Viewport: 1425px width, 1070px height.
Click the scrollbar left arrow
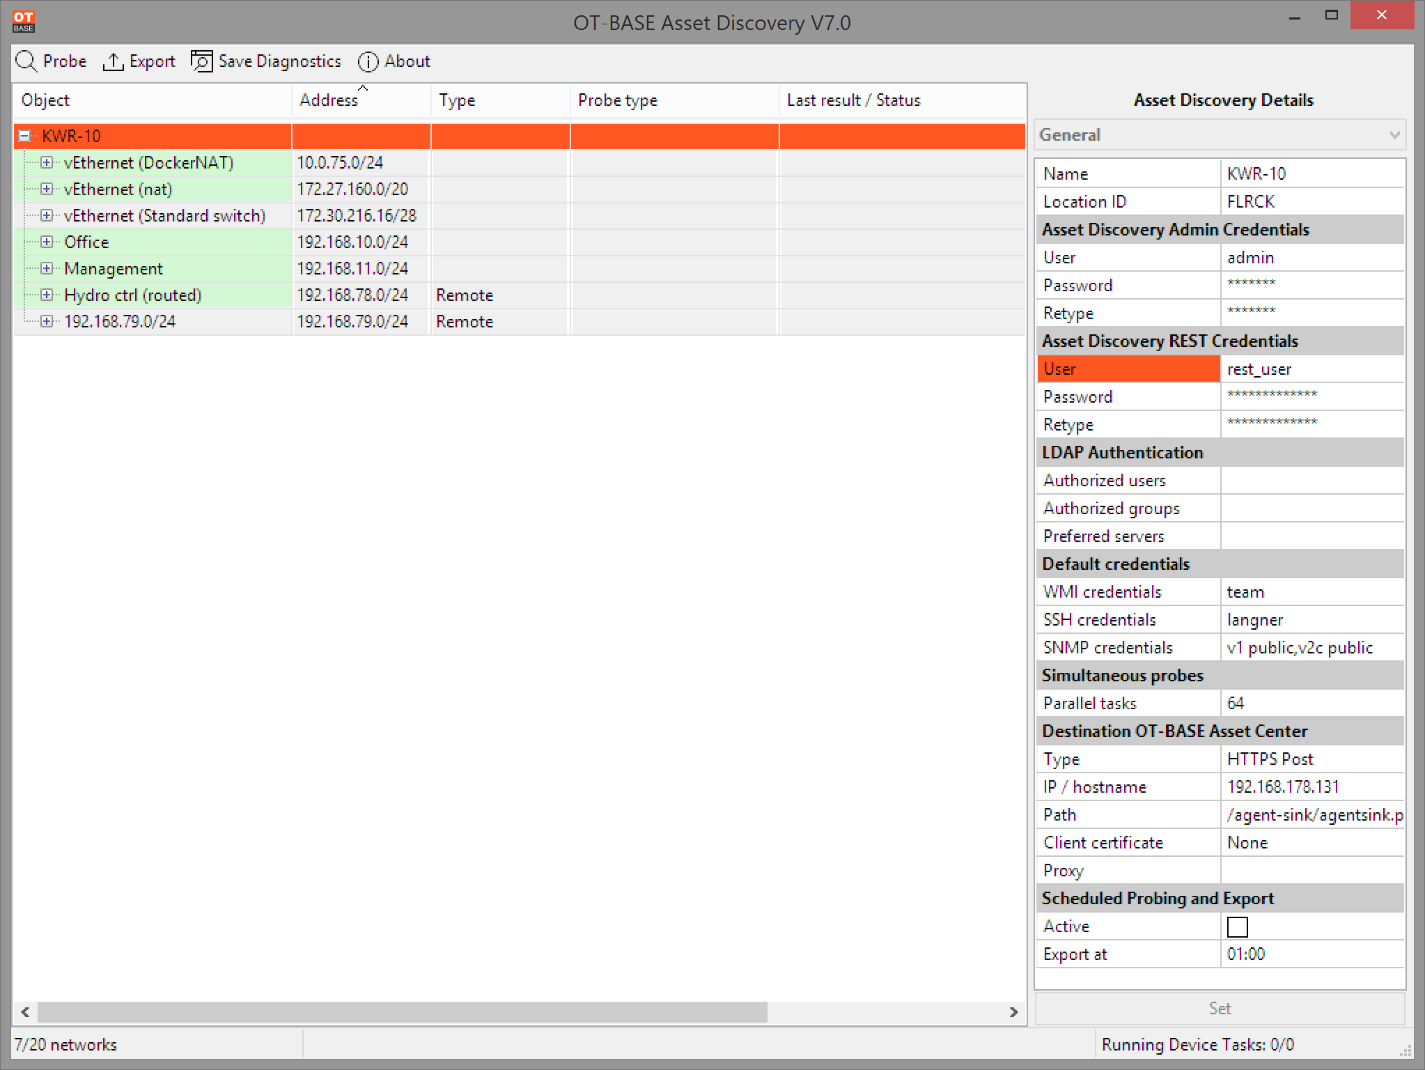click(x=25, y=1012)
